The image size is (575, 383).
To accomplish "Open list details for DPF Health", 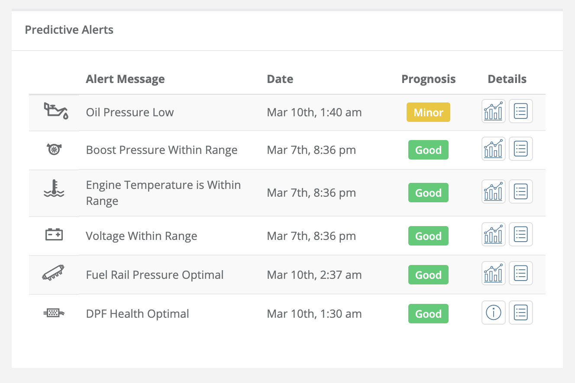I will point(520,313).
